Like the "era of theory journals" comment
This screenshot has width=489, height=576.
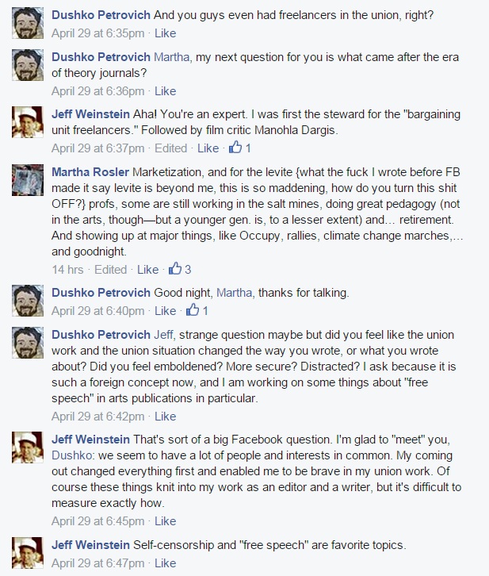click(165, 91)
